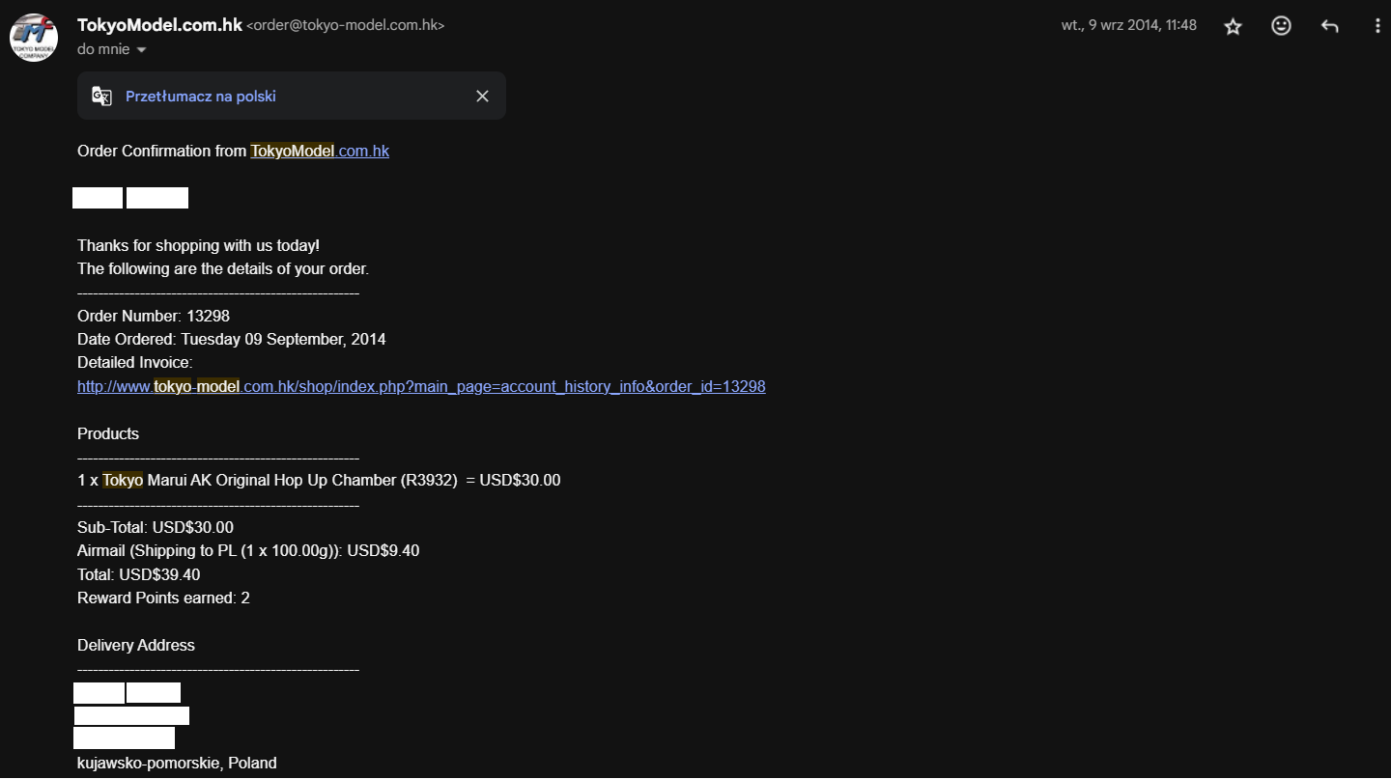Click the kujawsko-pomorskie, Poland address line
The image size is (1391, 779).
[177, 763]
